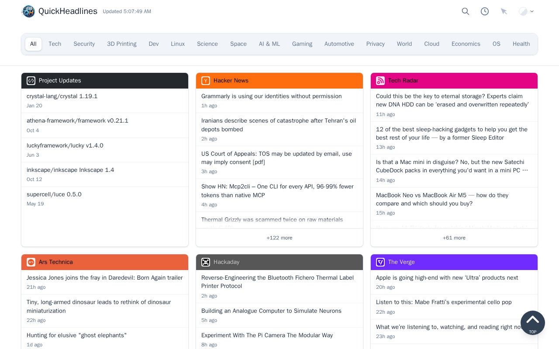Click the Ars Technica logo icon
The image size is (559, 349).
(x=31, y=262)
